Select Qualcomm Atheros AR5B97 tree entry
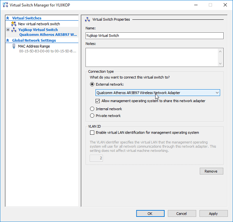This screenshot has height=222, width=233. pyautogui.click(x=48, y=35)
